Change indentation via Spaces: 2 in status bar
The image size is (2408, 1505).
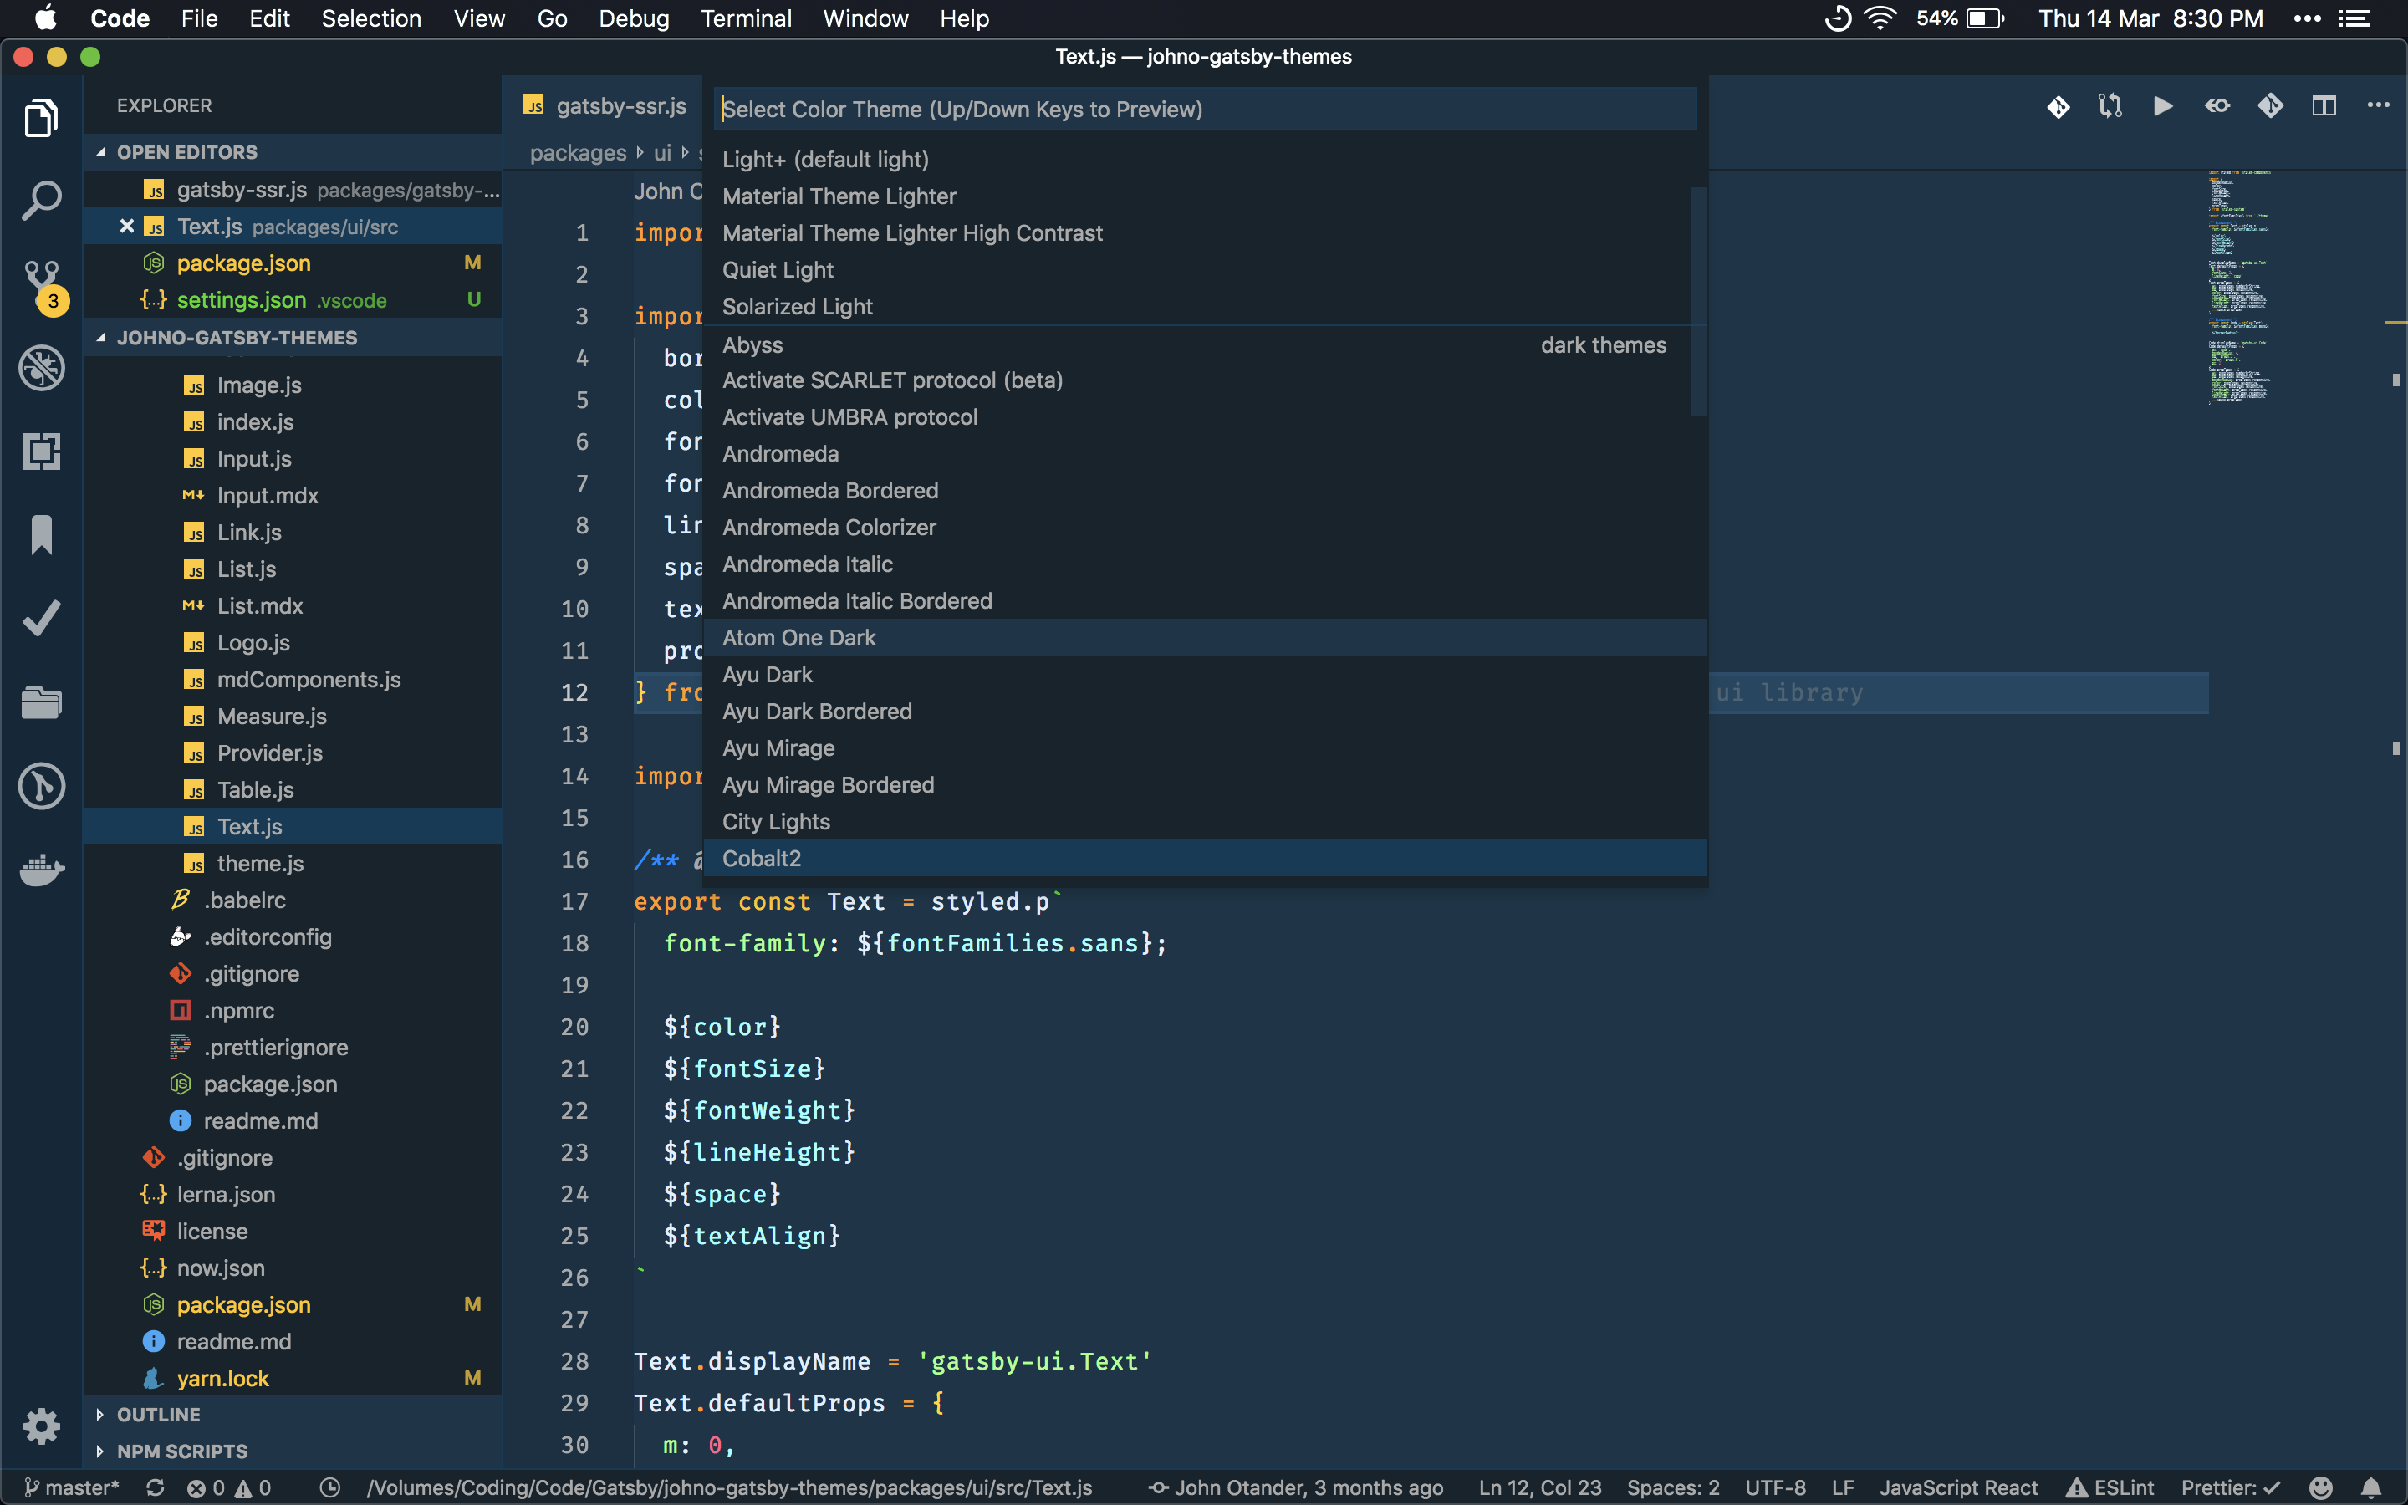pos(1673,1487)
